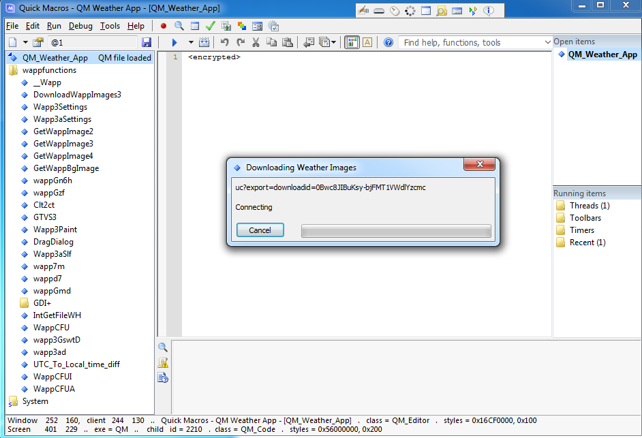Open the New item dropdown arrow
The height and width of the screenshot is (438, 642).
(25, 42)
